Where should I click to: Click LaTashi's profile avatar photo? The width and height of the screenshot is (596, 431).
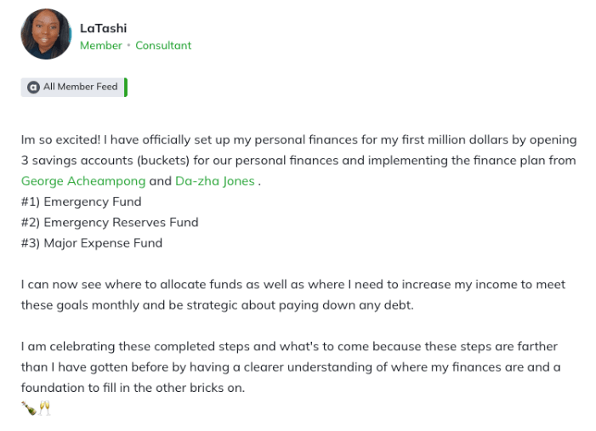46,34
